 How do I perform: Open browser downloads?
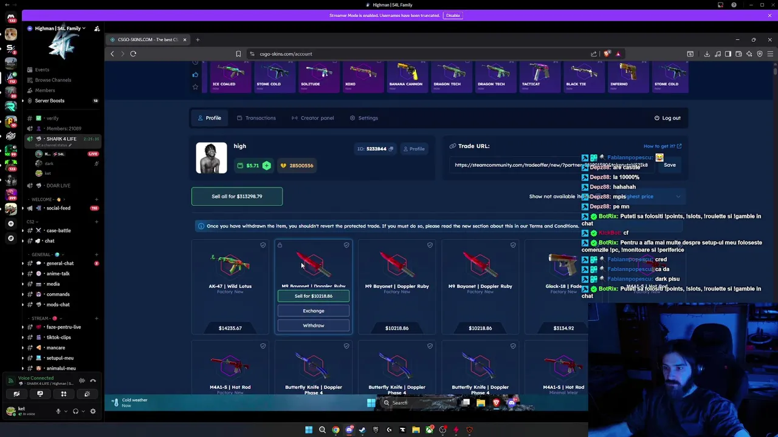[707, 54]
